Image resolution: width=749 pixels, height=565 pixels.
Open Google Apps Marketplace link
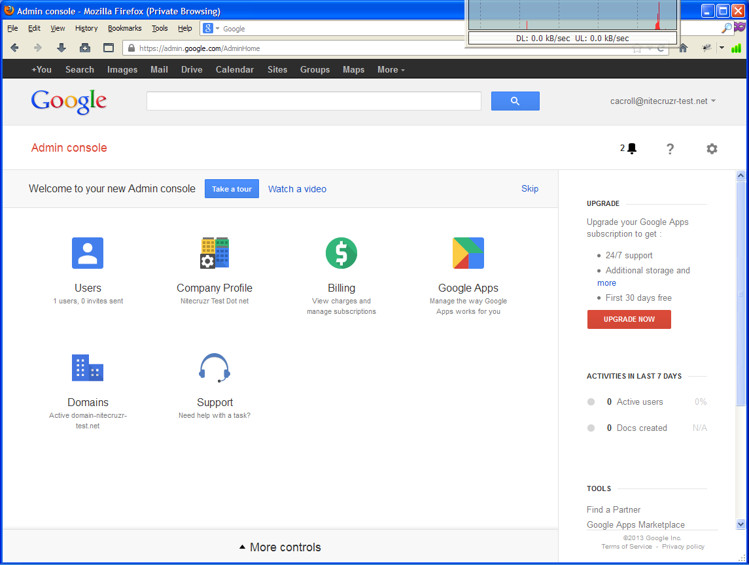(635, 524)
